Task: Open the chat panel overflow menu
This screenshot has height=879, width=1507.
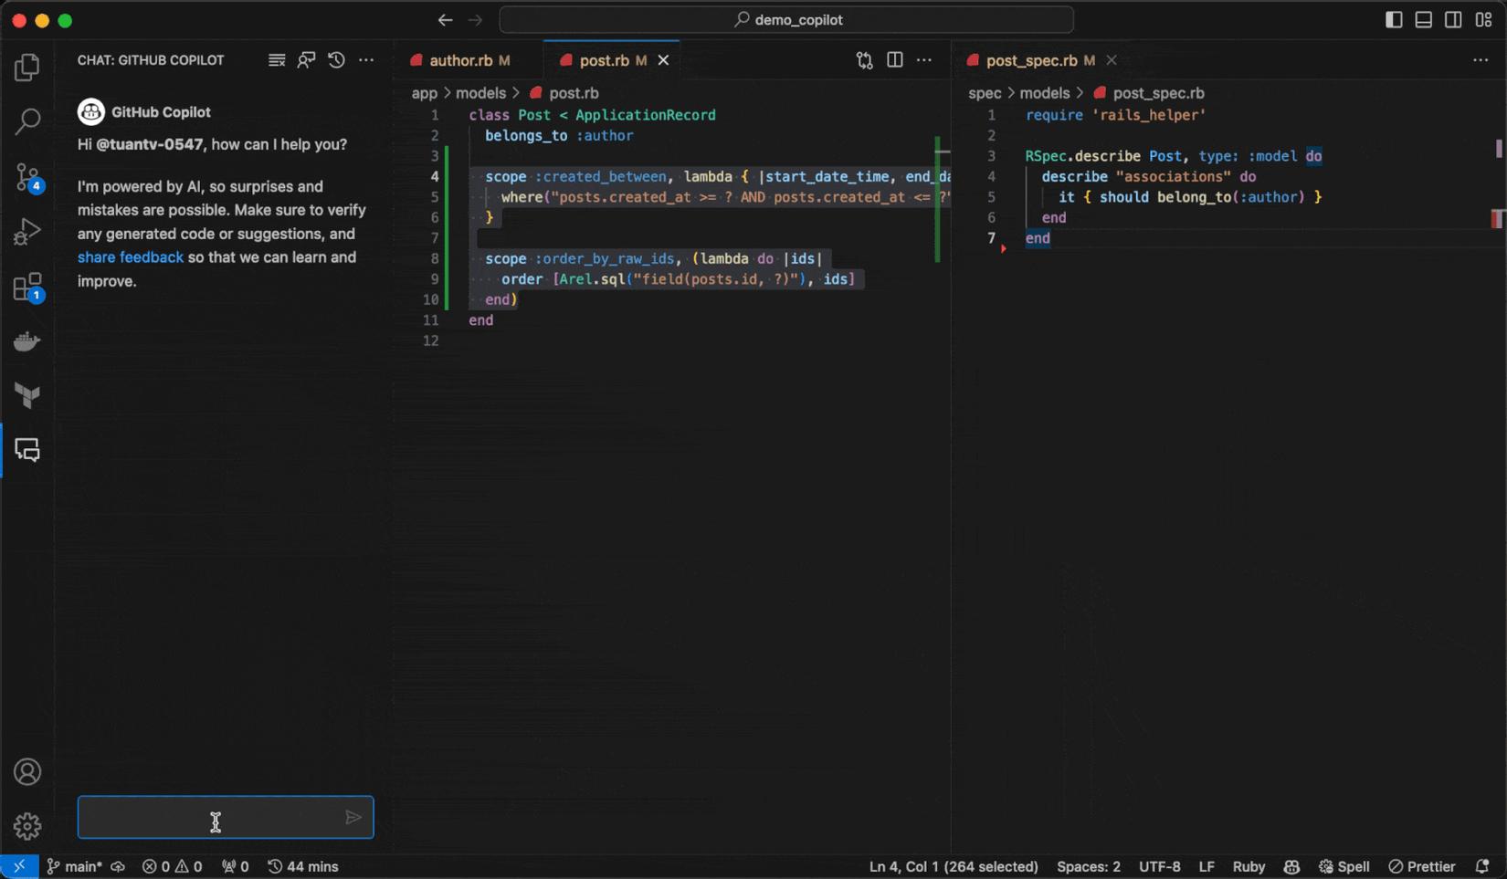Action: tap(366, 59)
